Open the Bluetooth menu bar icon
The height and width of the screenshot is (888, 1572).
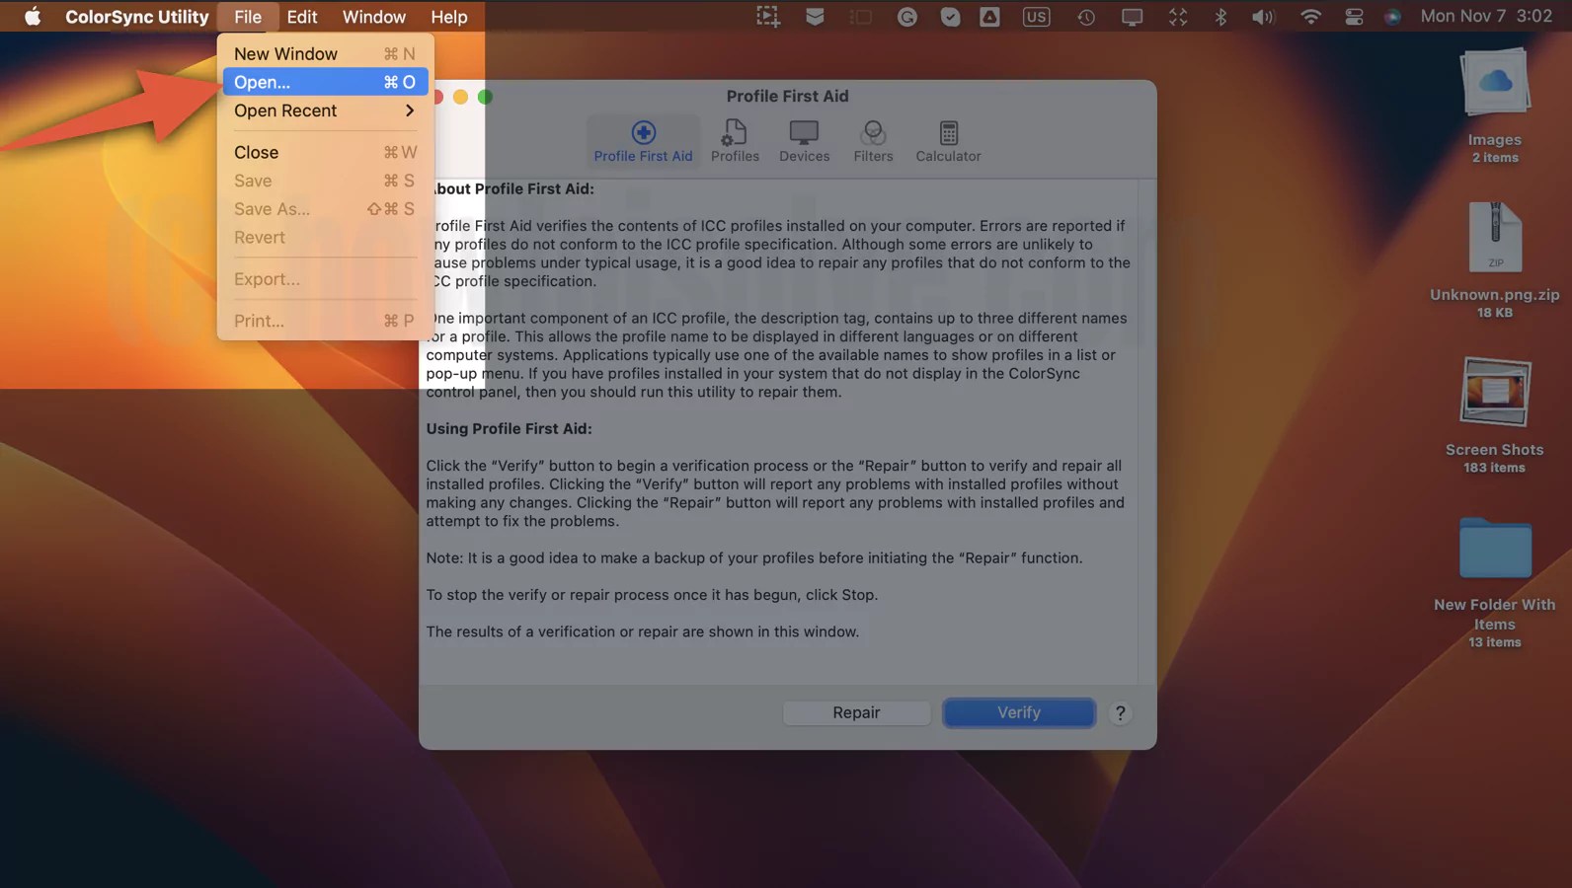[1220, 16]
